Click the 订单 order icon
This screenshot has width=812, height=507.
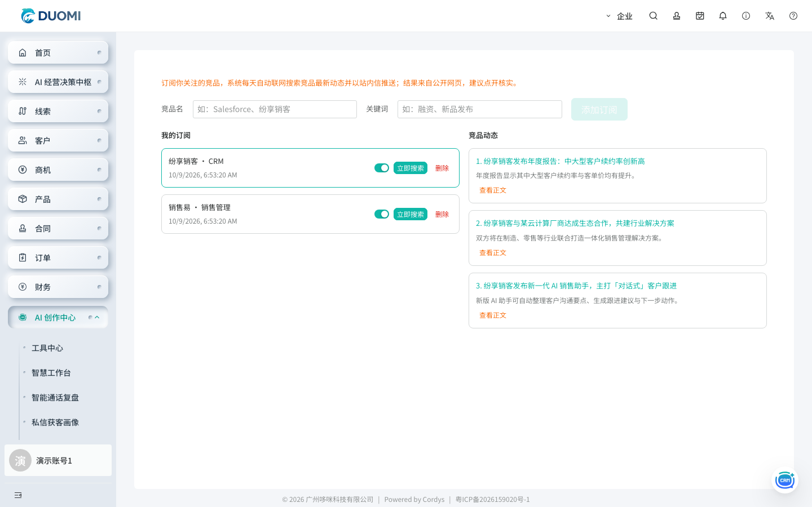point(23,257)
